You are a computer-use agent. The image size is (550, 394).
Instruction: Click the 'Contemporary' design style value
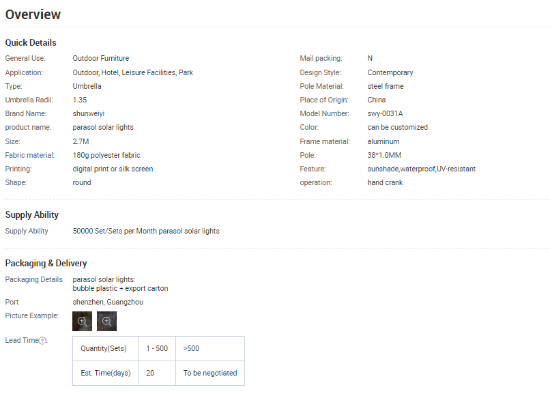point(390,72)
